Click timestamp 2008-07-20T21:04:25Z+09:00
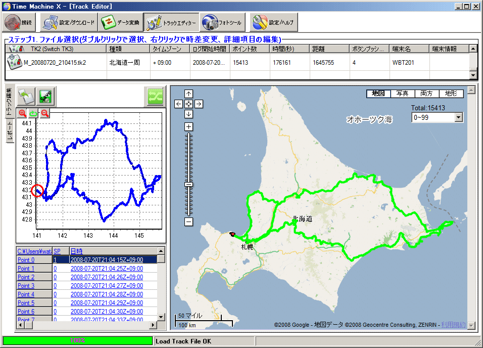The image size is (483, 348). point(107,269)
